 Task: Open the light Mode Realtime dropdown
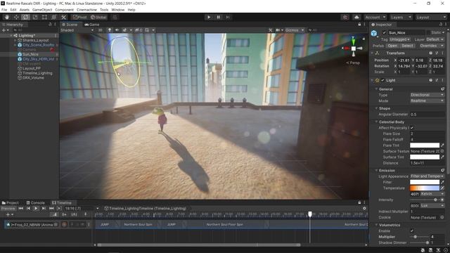click(x=427, y=101)
